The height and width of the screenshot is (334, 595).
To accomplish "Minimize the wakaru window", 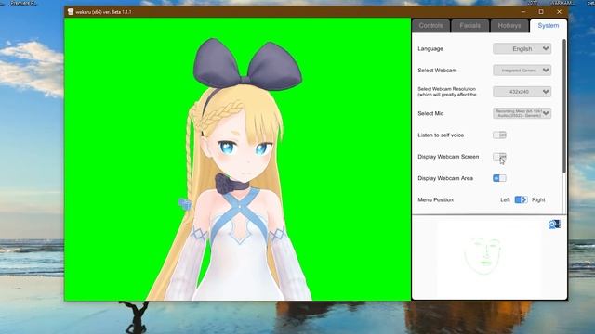I will 523,12.
